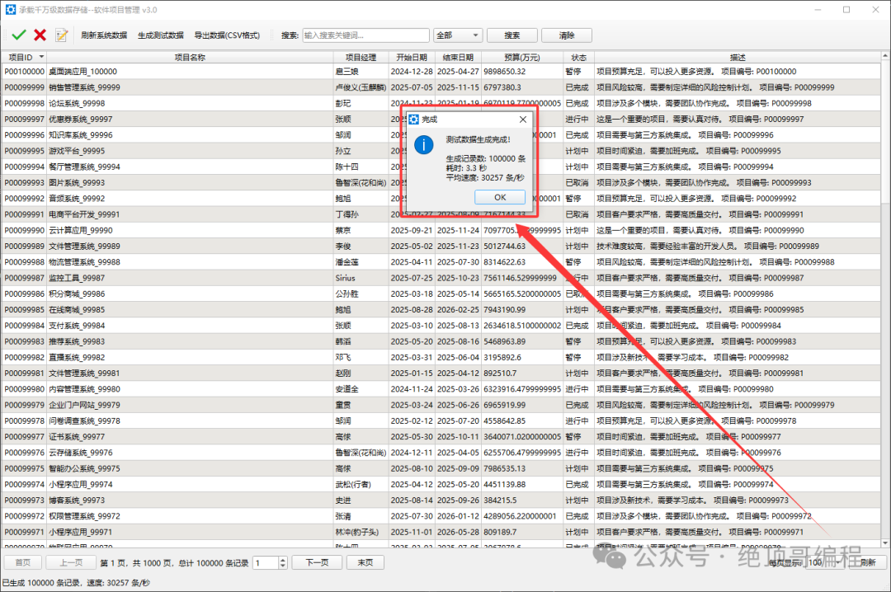The image size is (891, 592).
Task: Open the 全部 search filter dropdown
Action: coord(457,35)
